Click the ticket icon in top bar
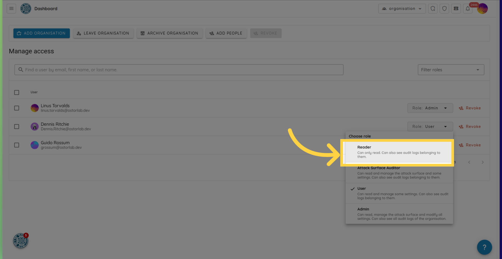 coord(456,9)
